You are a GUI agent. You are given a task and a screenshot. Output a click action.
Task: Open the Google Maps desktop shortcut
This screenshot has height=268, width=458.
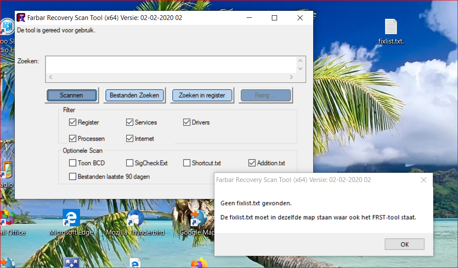click(199, 218)
